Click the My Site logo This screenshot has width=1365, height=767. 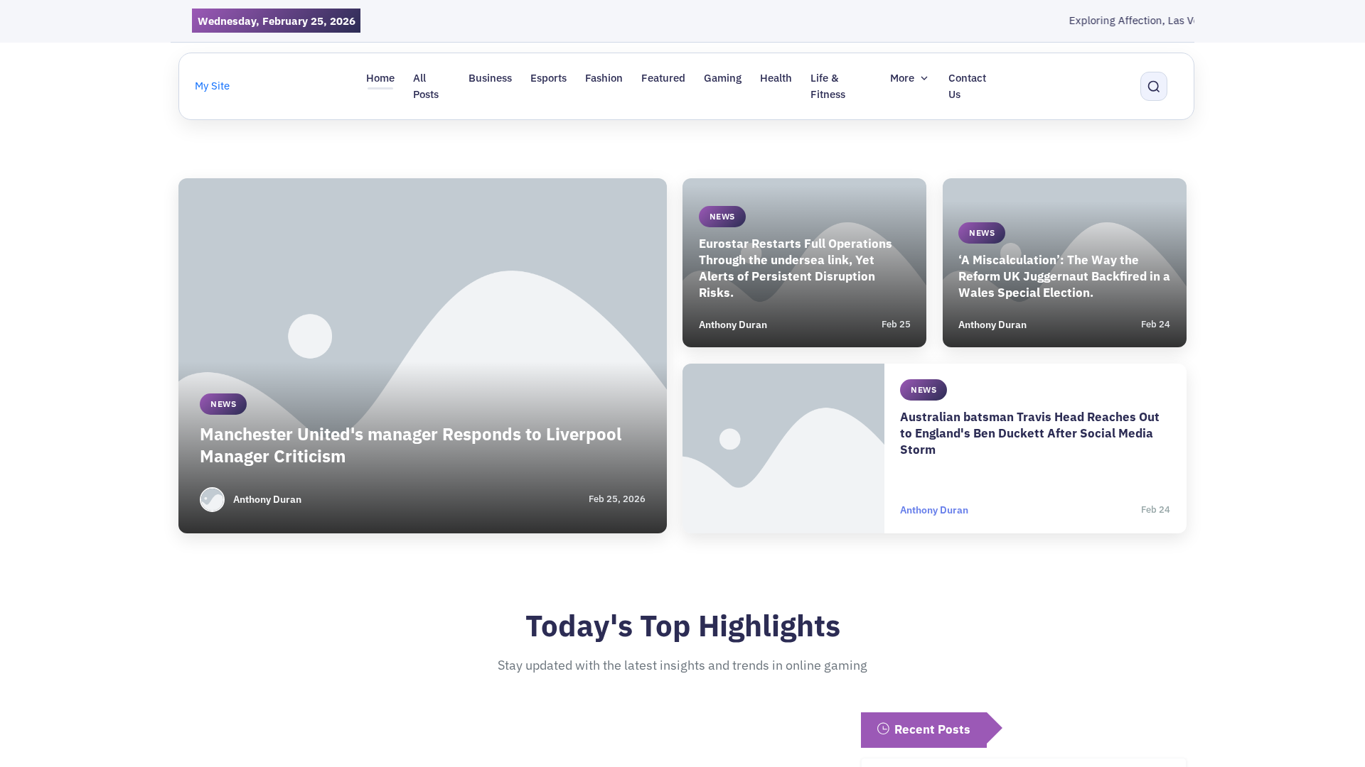[x=211, y=86]
